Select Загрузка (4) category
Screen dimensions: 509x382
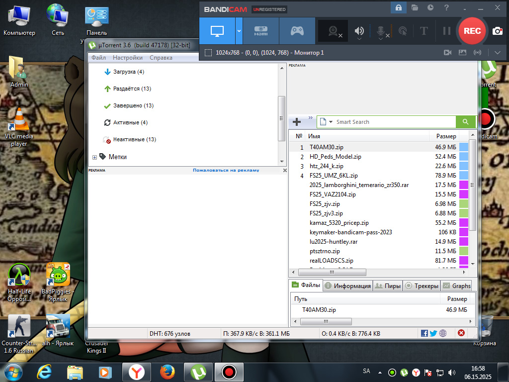click(128, 72)
